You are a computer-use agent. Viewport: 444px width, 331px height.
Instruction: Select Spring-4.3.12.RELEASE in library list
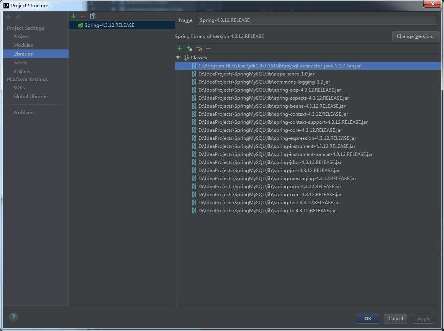122,25
